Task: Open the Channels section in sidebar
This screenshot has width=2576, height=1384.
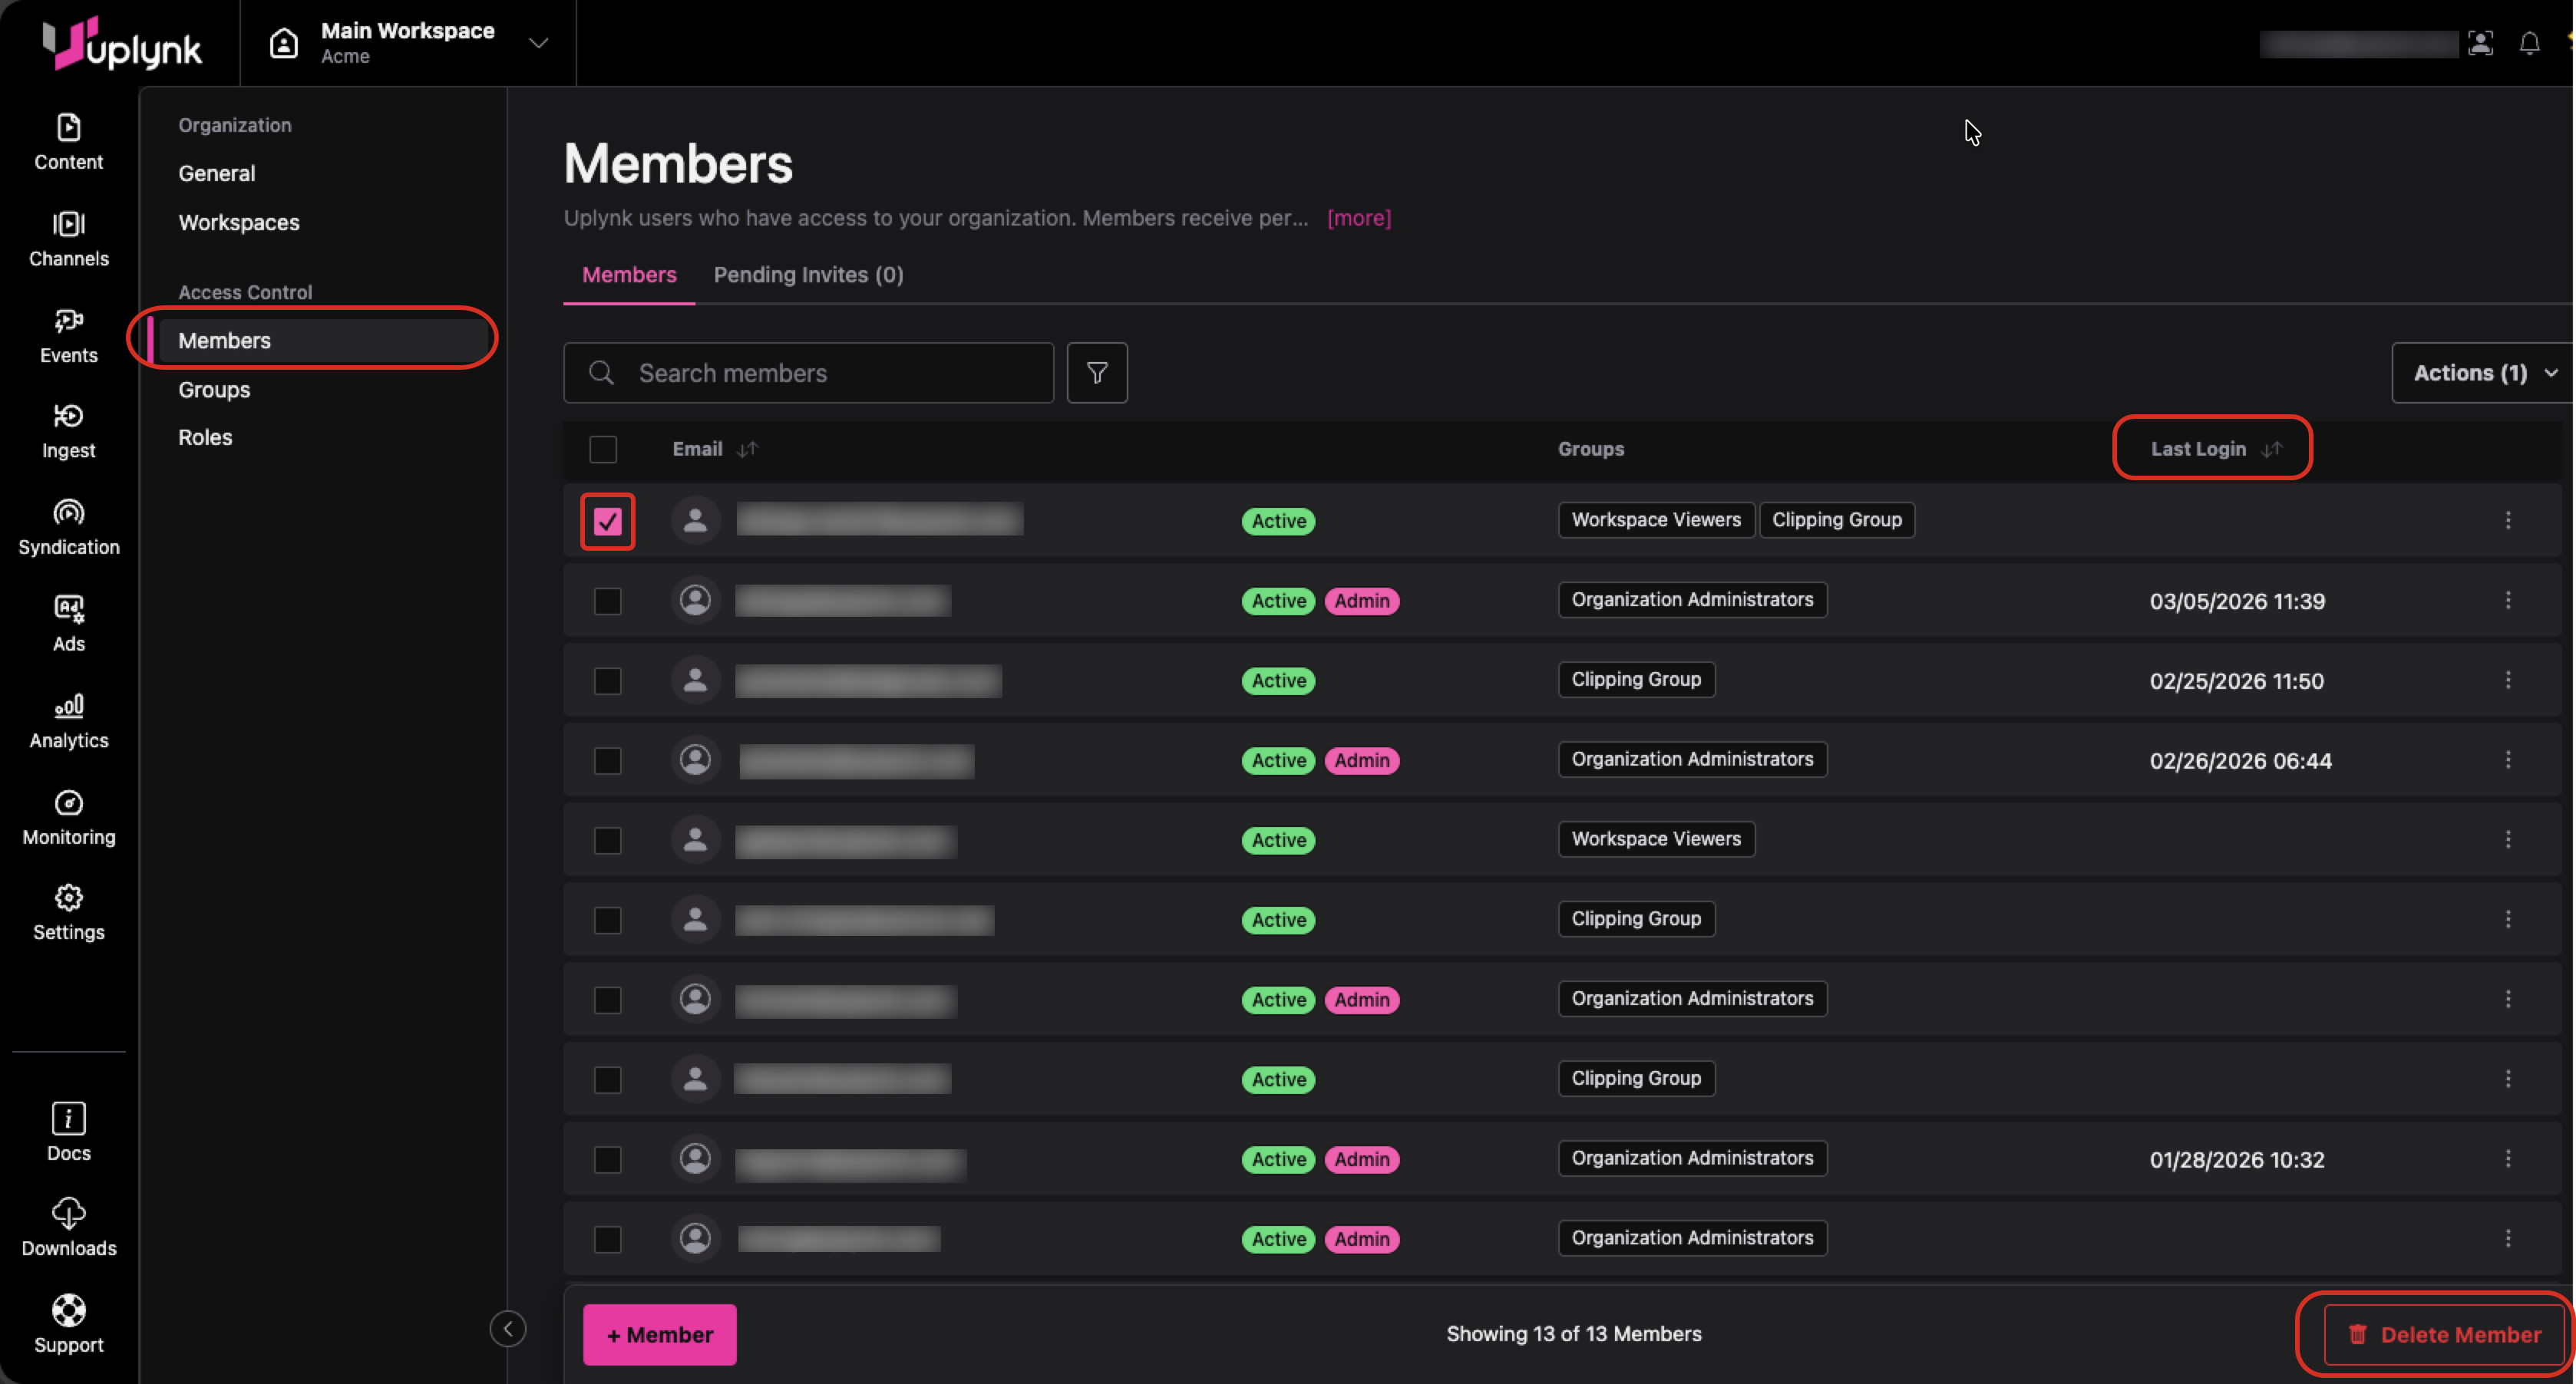Action: tap(68, 239)
